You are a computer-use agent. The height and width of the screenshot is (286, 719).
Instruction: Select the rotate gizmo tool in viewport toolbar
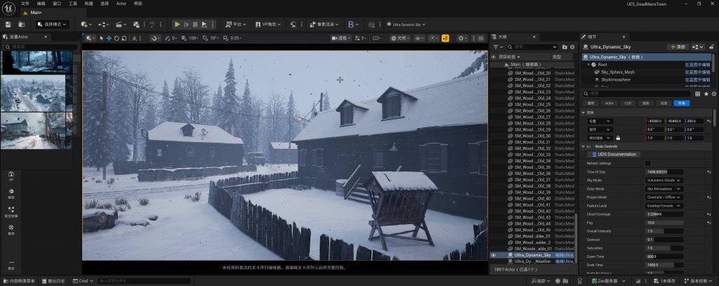[x=117, y=38]
